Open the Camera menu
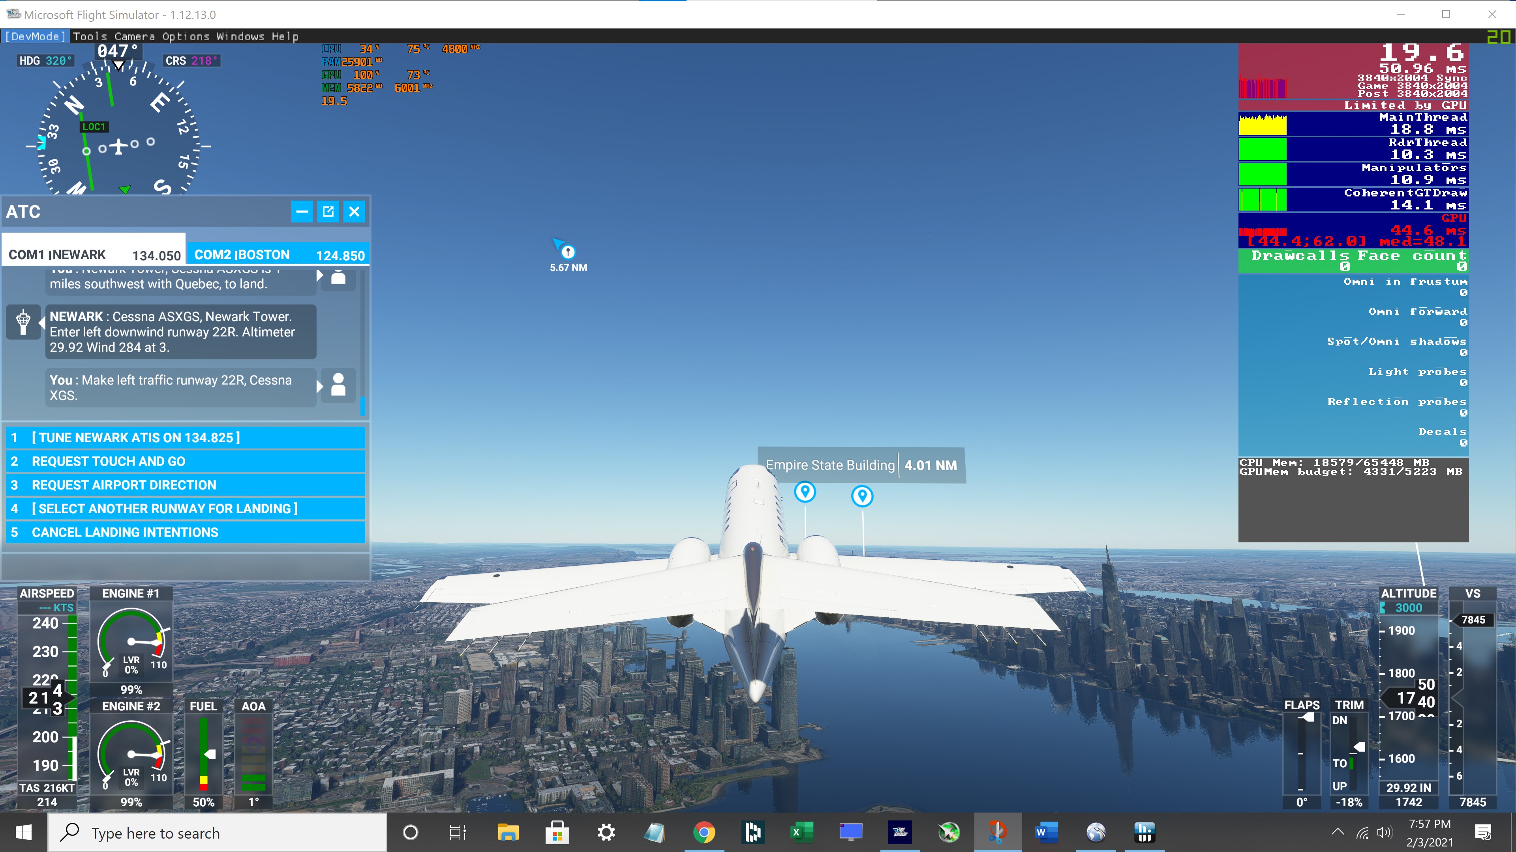The width and height of the screenshot is (1516, 852). 135,36
